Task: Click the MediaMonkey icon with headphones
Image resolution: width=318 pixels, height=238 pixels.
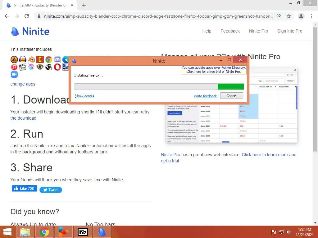Action: click(40, 67)
